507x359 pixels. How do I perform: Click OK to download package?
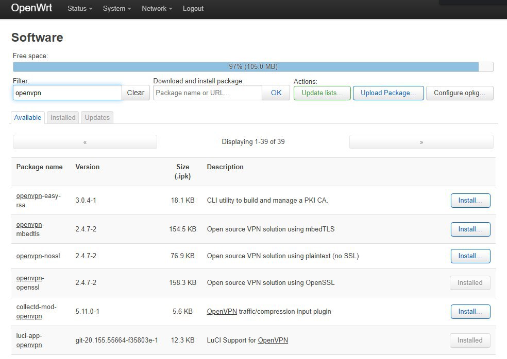(x=276, y=93)
